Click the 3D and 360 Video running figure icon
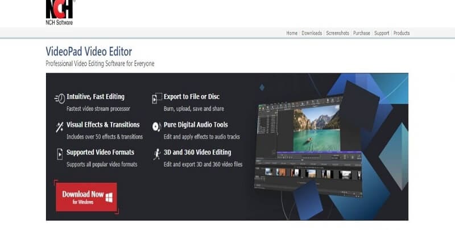 [x=157, y=154]
